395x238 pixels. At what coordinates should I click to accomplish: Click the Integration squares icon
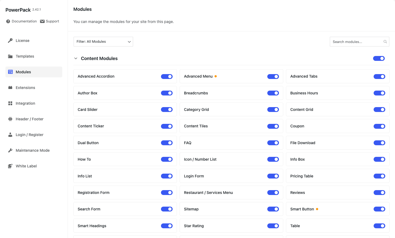(10, 103)
